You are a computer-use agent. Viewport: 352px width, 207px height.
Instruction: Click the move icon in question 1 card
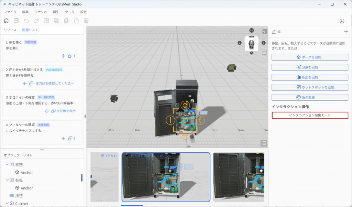64,56
